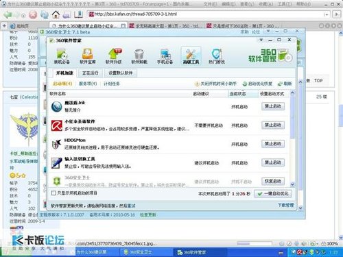
Task: Open the zoom 100% dropdown in status bar
Action: pyautogui.click(x=329, y=244)
